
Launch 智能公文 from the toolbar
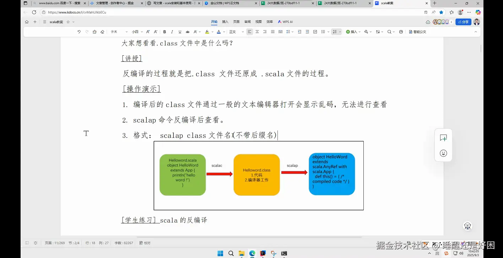(417, 32)
